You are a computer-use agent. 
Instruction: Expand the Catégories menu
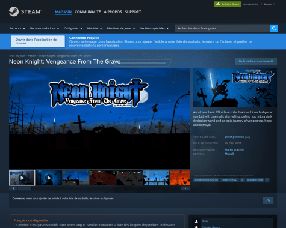coord(73,28)
